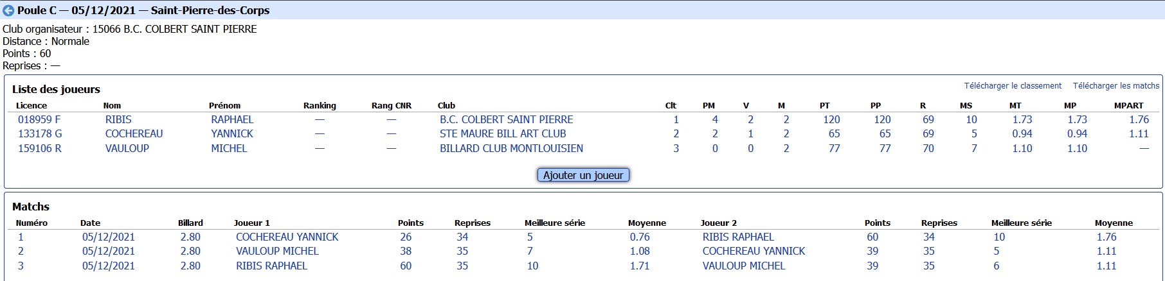Open player RIBIS name link
Screen dimensions: 1165x281
[x=118, y=119]
